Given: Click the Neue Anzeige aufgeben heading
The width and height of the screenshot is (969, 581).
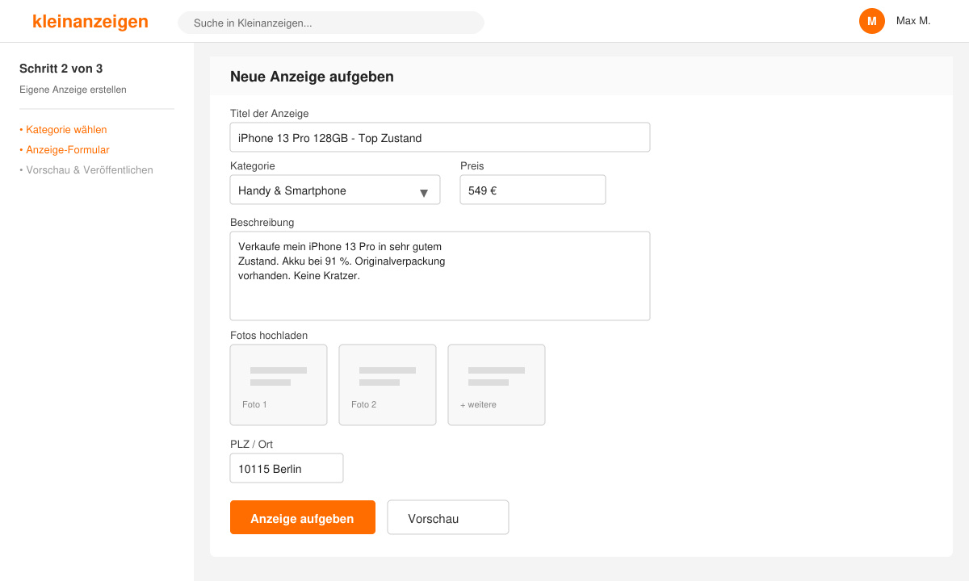Looking at the screenshot, I should click(312, 77).
